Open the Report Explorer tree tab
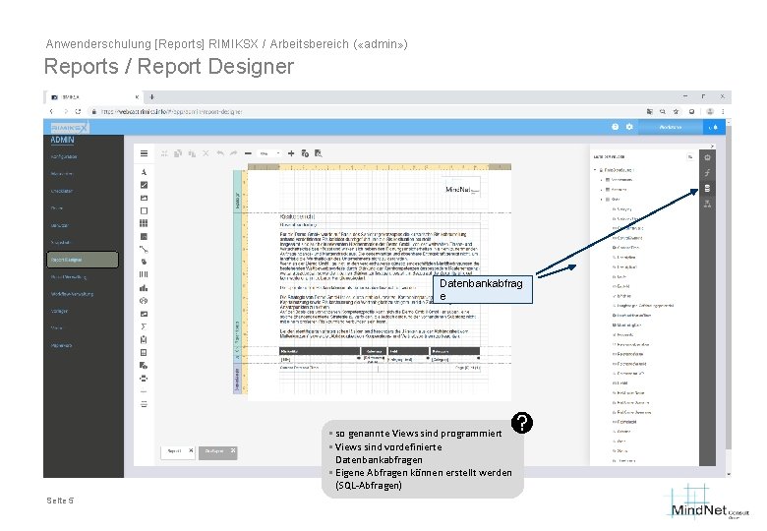The width and height of the screenshot is (767, 531). tap(707, 205)
